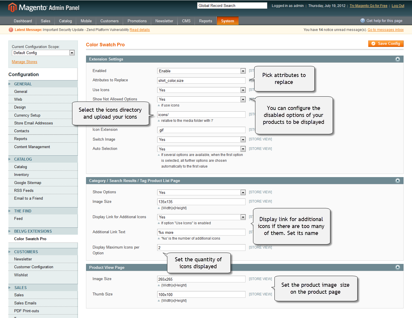The image size is (412, 318).
Task: Select Color Swatch Pro in sidebar
Action: (x=30, y=239)
